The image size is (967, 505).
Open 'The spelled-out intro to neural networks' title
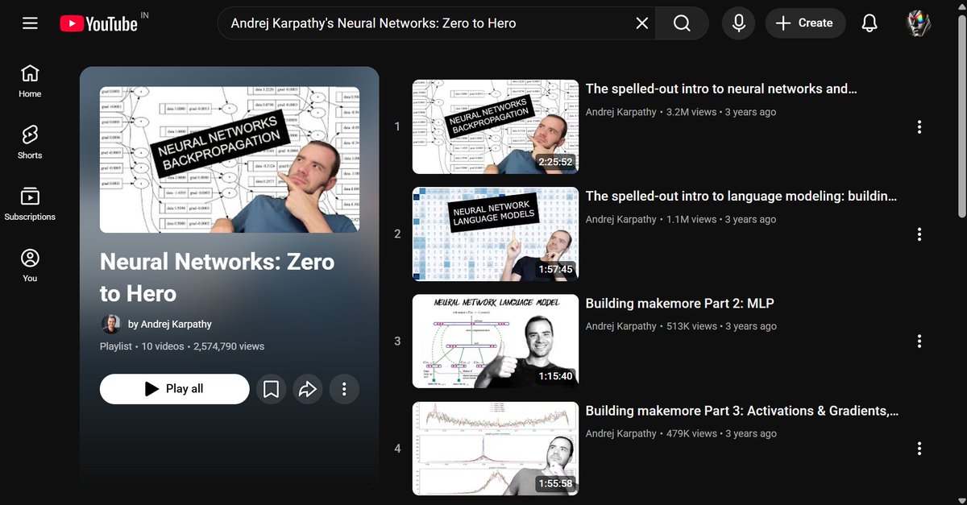click(x=721, y=89)
